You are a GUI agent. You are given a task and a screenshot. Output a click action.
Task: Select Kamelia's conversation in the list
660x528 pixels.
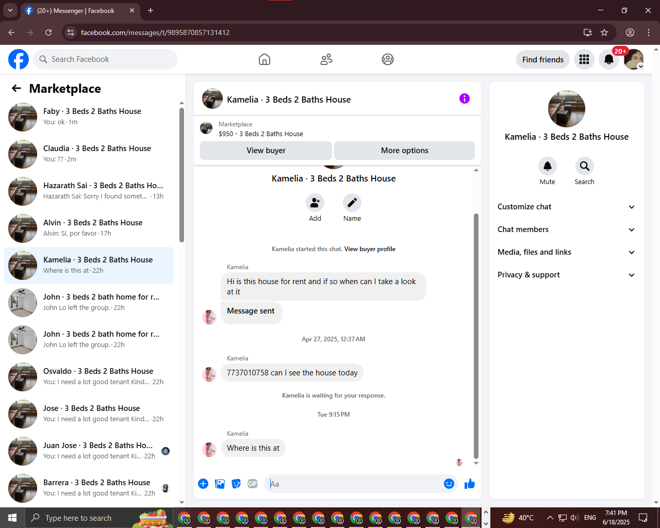point(89,266)
